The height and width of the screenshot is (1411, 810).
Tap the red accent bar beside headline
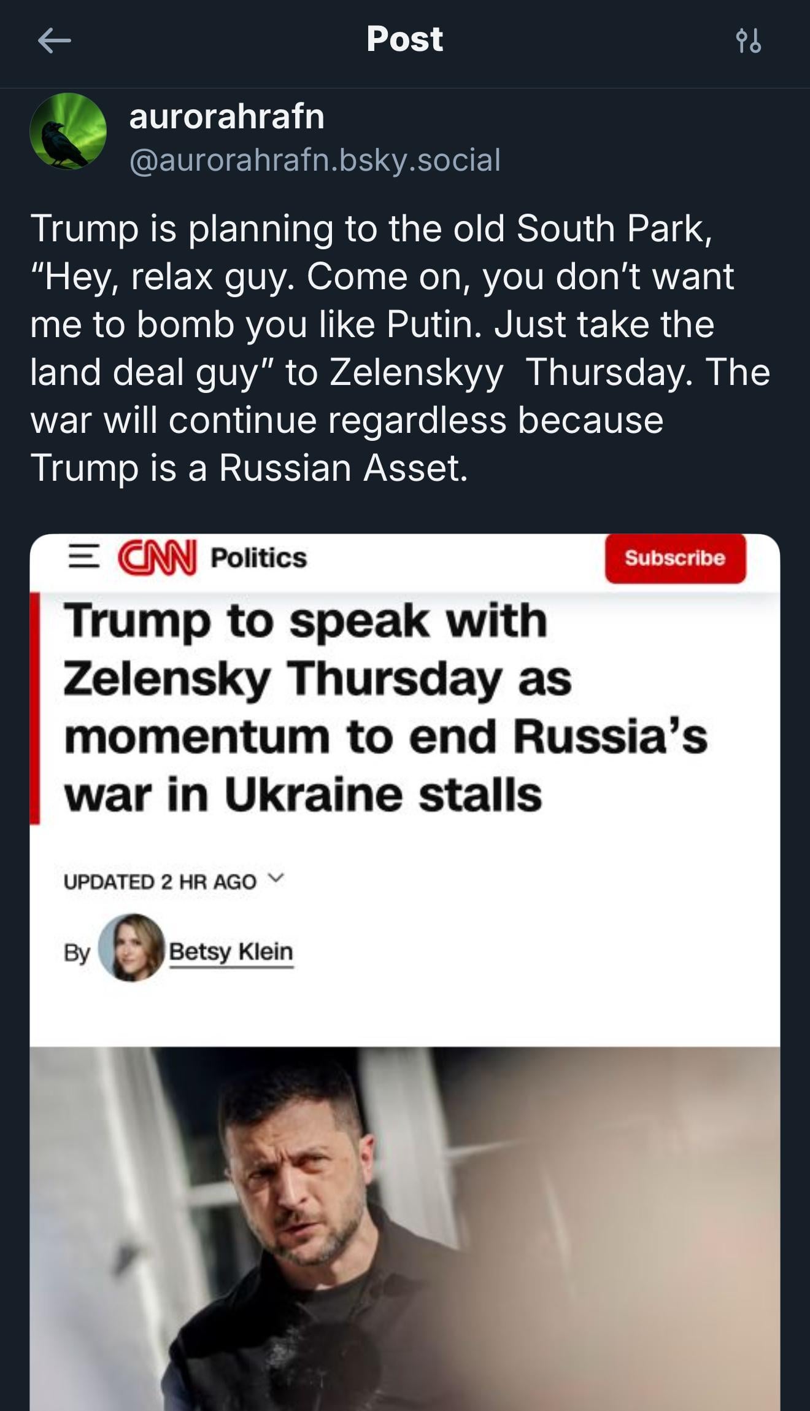(x=35, y=708)
